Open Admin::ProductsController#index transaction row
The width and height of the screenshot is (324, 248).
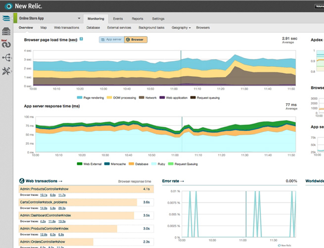pyautogui.click(x=86, y=229)
